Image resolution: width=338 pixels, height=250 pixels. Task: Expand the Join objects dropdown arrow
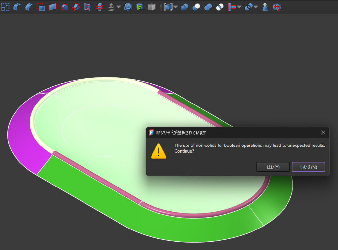[239, 7]
